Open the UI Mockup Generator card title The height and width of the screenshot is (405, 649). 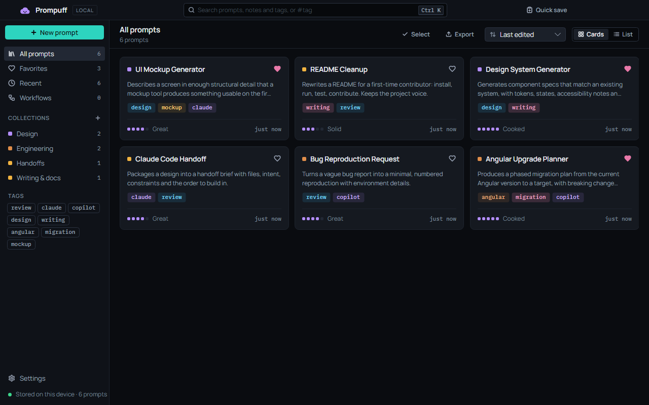170,69
